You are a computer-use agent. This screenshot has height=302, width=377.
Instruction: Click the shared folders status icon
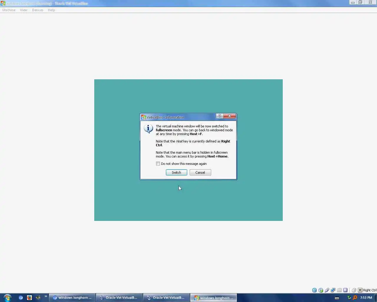click(339, 290)
